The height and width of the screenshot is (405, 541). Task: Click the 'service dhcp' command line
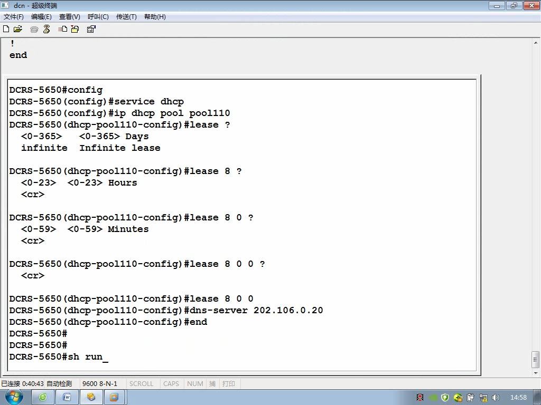click(97, 102)
